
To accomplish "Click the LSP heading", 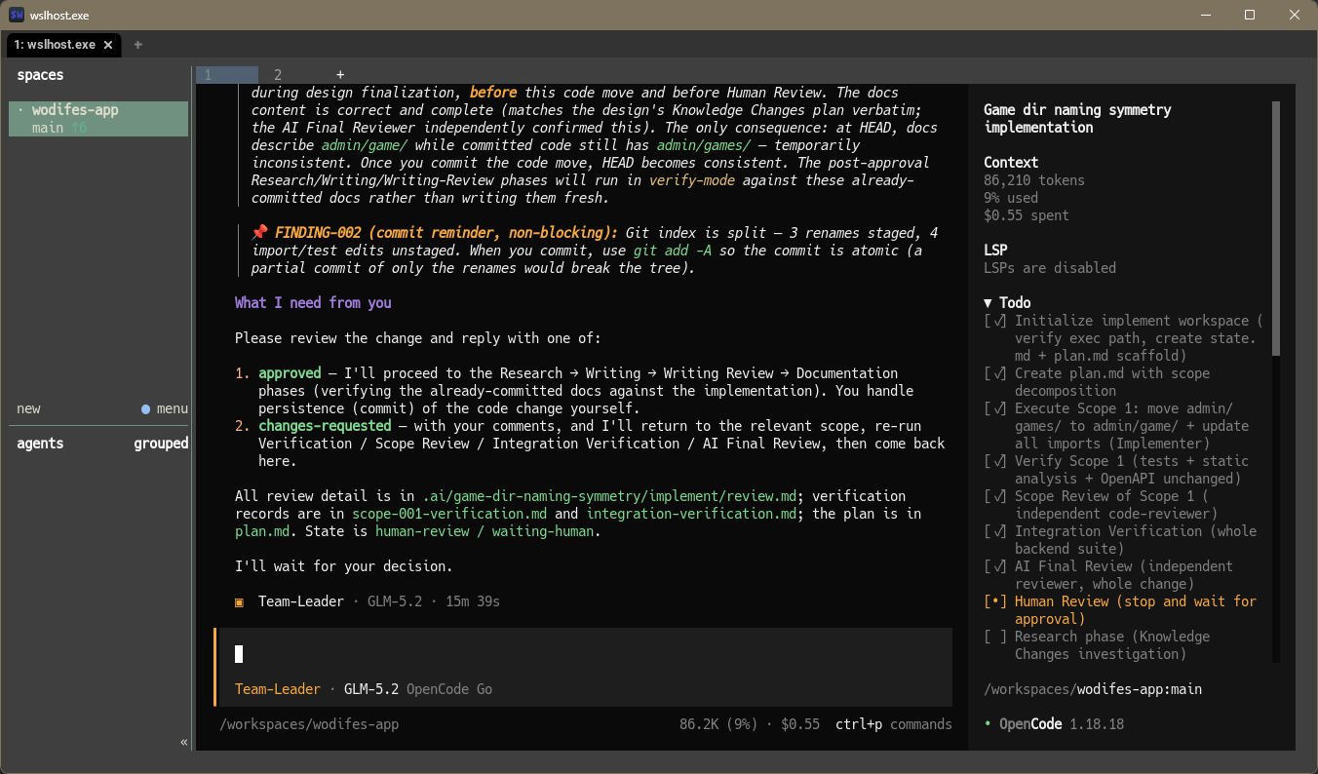I will (995, 251).
